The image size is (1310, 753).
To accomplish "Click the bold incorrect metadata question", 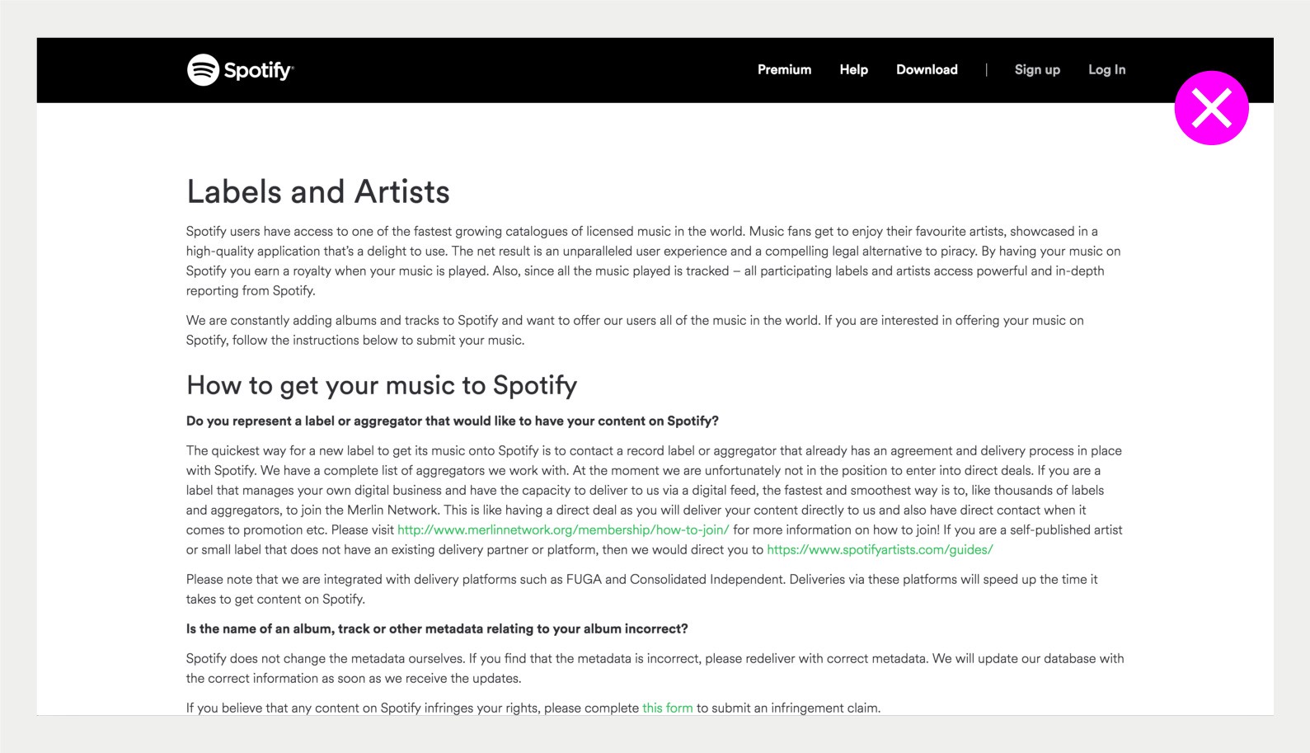I will tap(437, 629).
